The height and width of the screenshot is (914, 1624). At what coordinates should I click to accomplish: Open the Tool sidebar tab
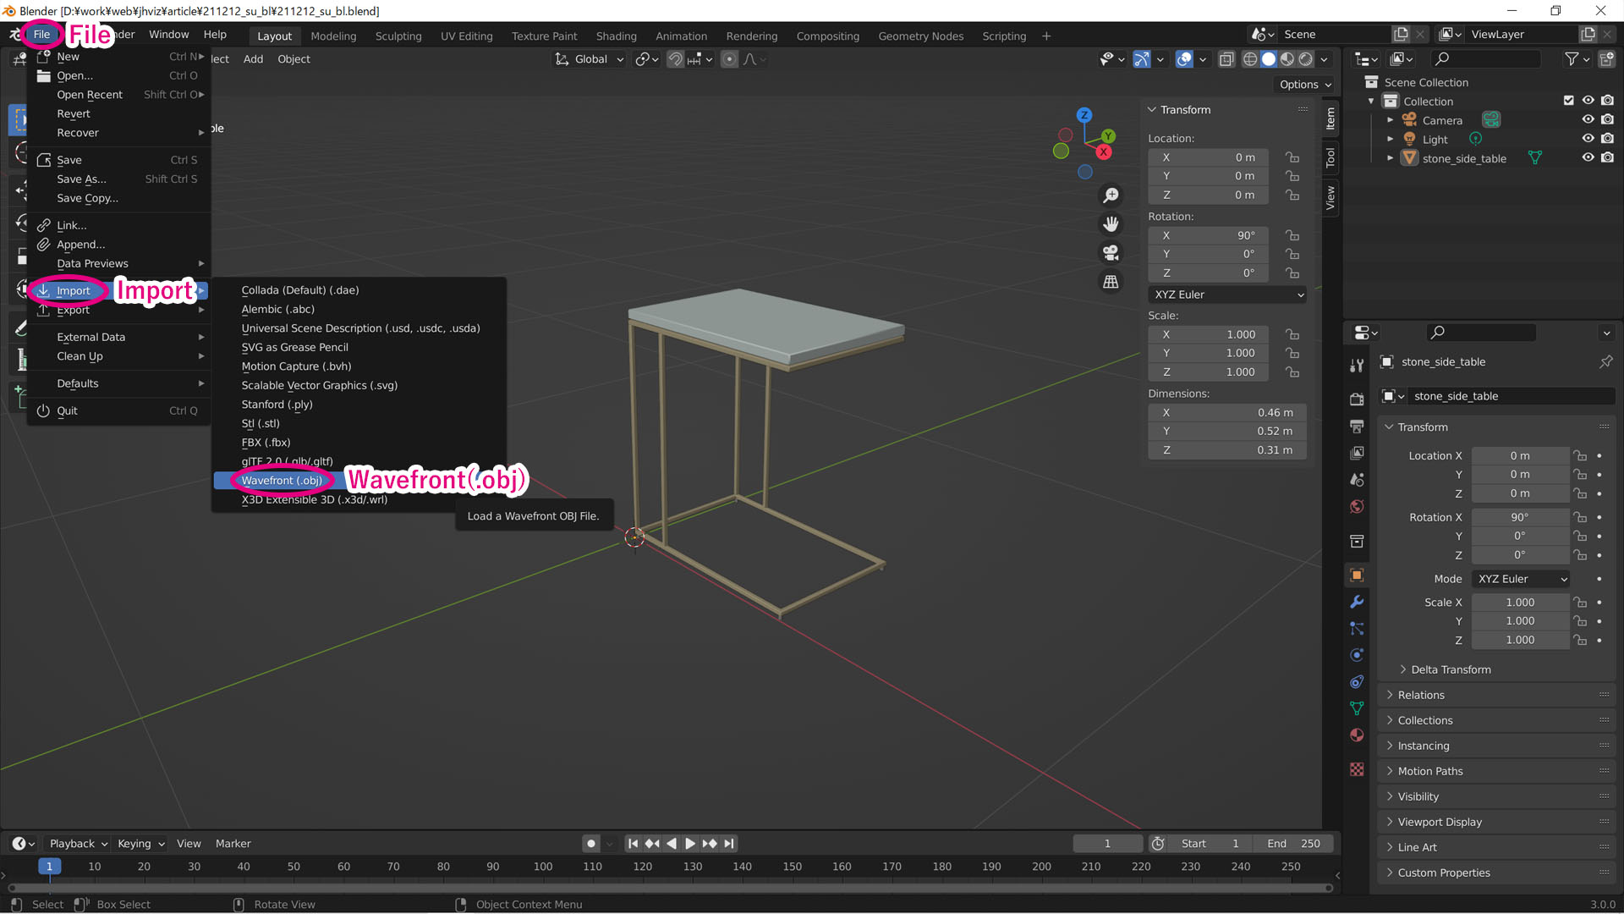coord(1330,157)
